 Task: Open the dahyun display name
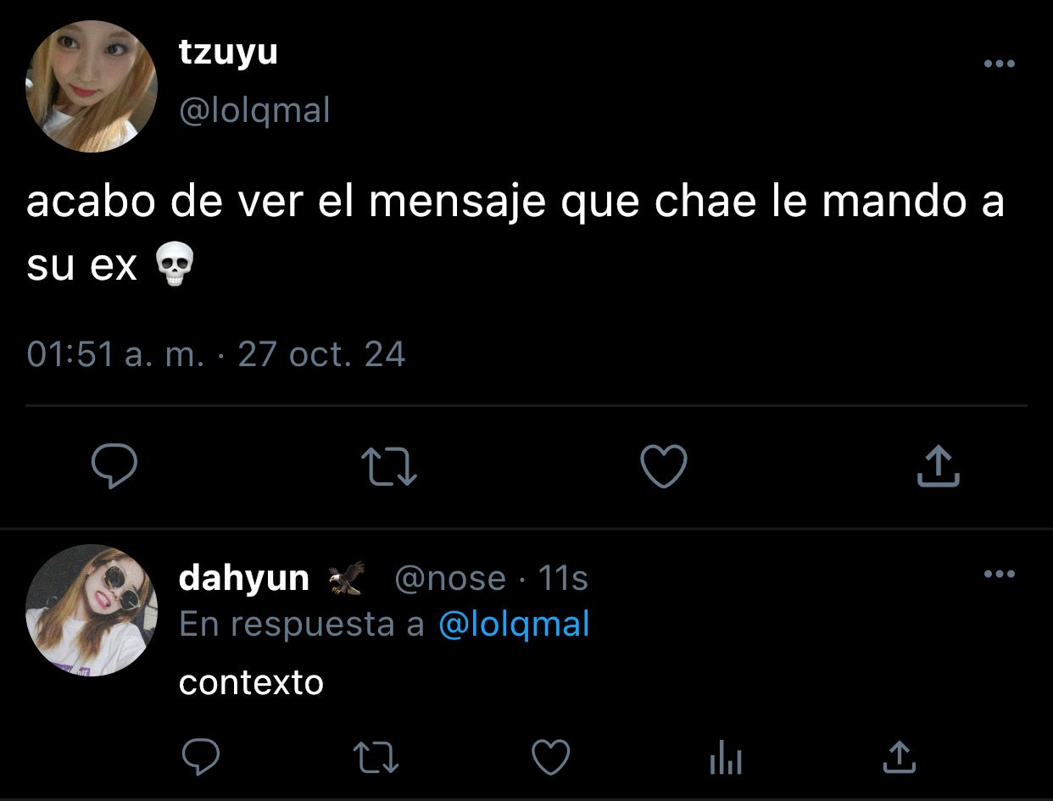pos(244,579)
